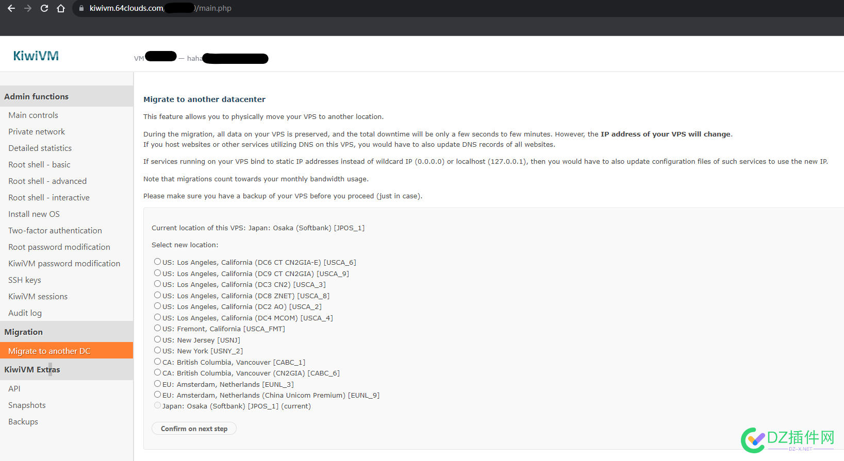Choose Amsterdam EUNL_3 radio button
The height and width of the screenshot is (461, 844).
(157, 384)
